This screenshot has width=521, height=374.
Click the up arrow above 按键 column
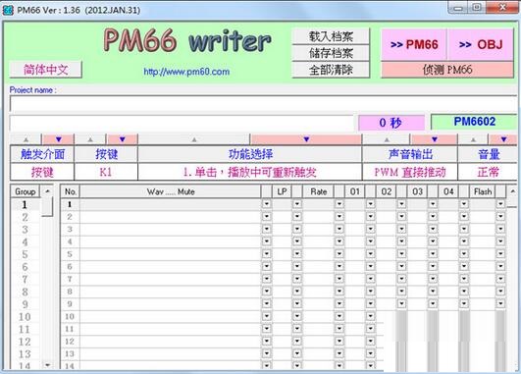click(x=90, y=139)
